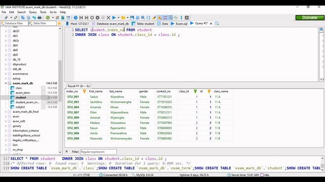Open the dropdown arrow beside folder icon
The image size is (325, 182).
(x=127, y=18)
